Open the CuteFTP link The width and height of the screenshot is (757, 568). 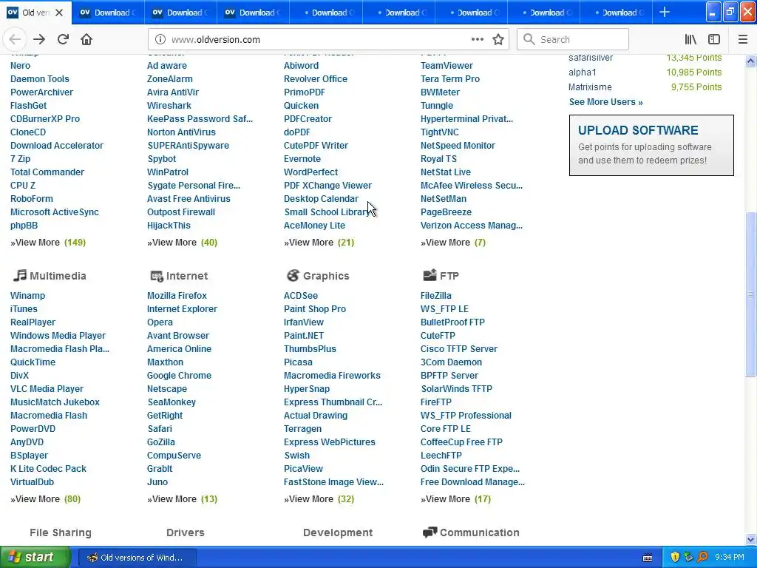438,336
